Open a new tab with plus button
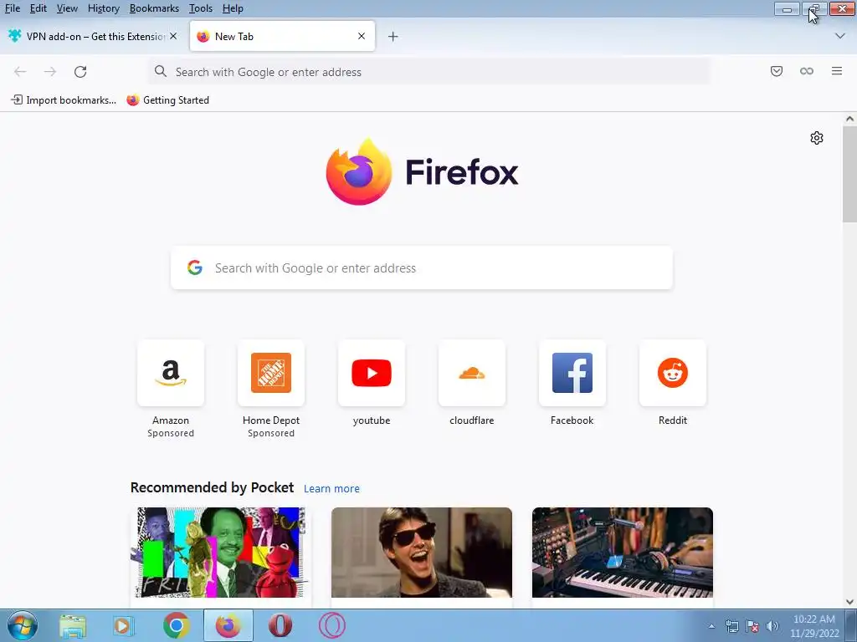Image resolution: width=857 pixels, height=642 pixels. pos(393,37)
